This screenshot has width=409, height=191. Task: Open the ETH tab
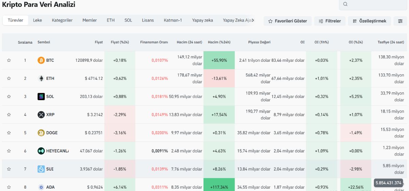[110, 20]
